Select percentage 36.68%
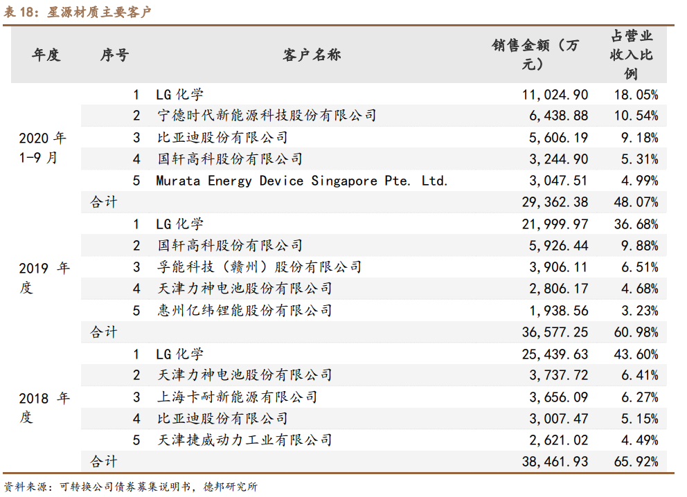The image size is (687, 497). click(636, 224)
